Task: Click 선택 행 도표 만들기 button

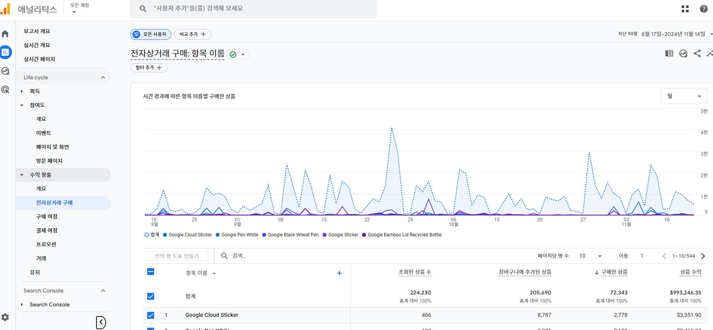Action: click(x=177, y=256)
